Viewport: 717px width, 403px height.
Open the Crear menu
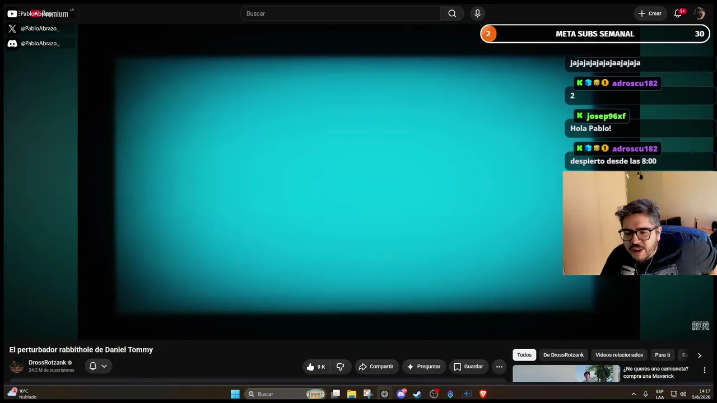click(650, 13)
